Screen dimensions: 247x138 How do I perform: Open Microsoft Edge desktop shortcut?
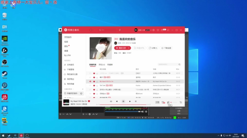point(4,111)
